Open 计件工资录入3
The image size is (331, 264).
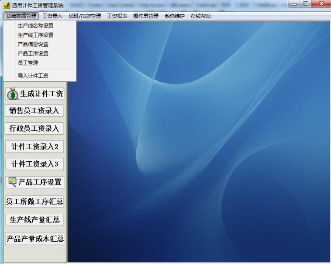[x=34, y=164]
